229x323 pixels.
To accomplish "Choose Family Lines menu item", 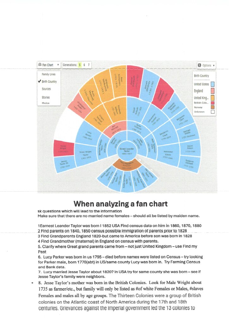I will [x=48, y=74].
